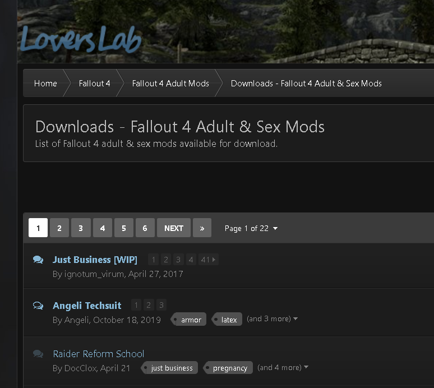Click the description List of Fallout 4 adult & sex mods
The height and width of the screenshot is (388, 434).
point(156,144)
